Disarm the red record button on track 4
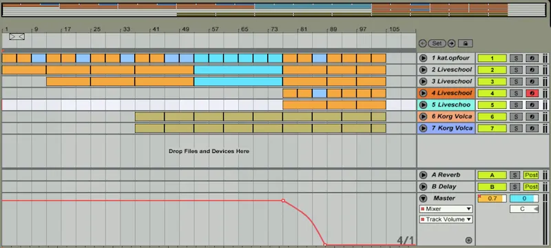 coord(532,93)
